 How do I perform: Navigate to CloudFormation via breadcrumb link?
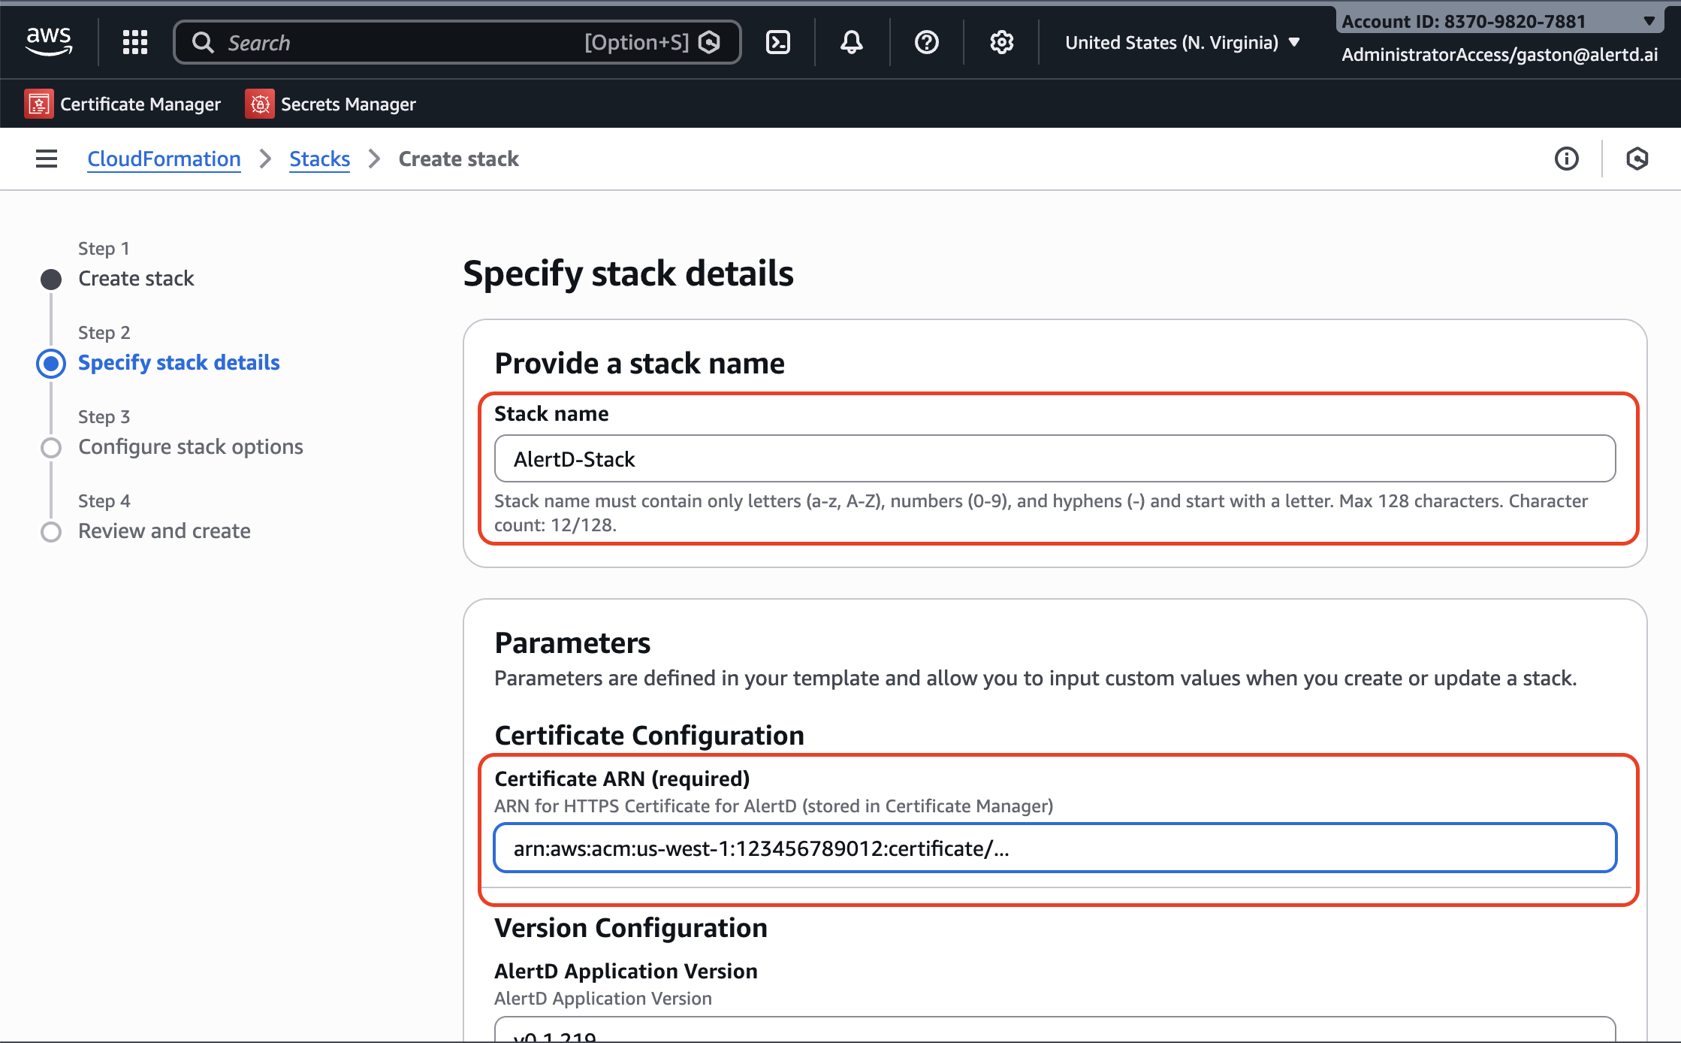click(x=164, y=159)
